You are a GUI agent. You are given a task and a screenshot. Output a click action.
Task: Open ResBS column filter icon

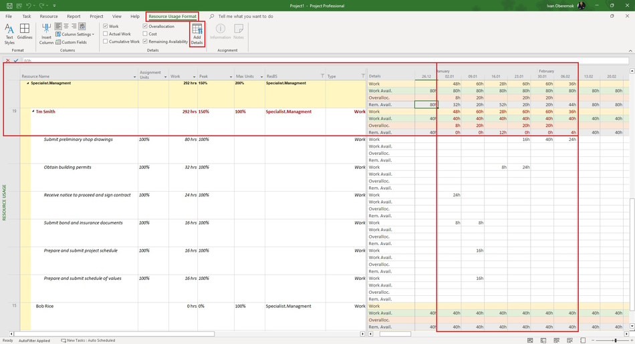pos(322,76)
